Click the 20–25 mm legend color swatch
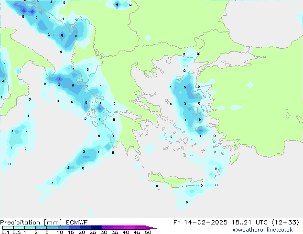This screenshot has height=234, width=303. pyautogui.click(x=85, y=228)
